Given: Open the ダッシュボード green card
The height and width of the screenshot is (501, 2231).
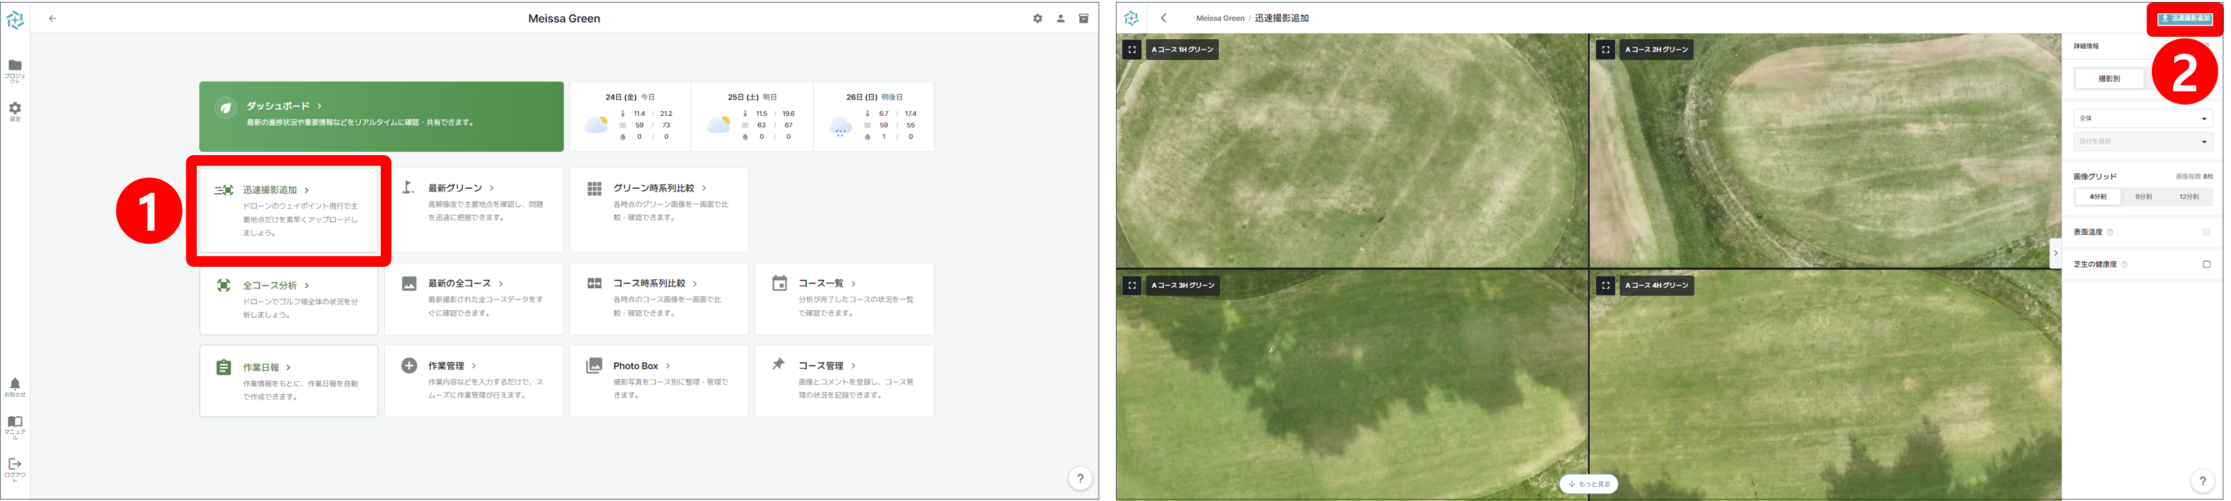Looking at the screenshot, I should (x=381, y=116).
